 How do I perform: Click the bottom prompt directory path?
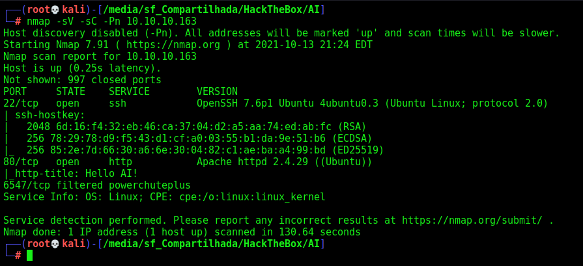pyautogui.click(x=211, y=244)
